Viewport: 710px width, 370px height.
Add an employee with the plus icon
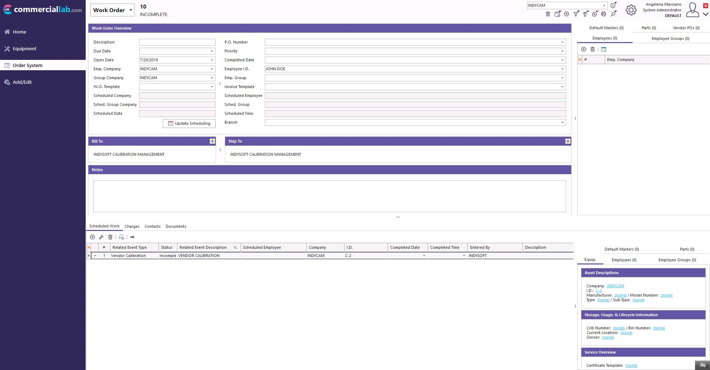pyautogui.click(x=584, y=49)
